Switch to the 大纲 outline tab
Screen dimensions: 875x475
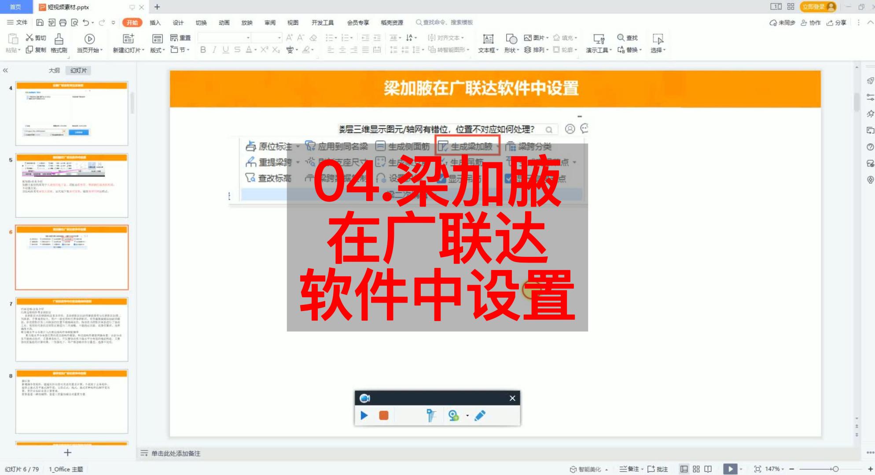click(54, 70)
